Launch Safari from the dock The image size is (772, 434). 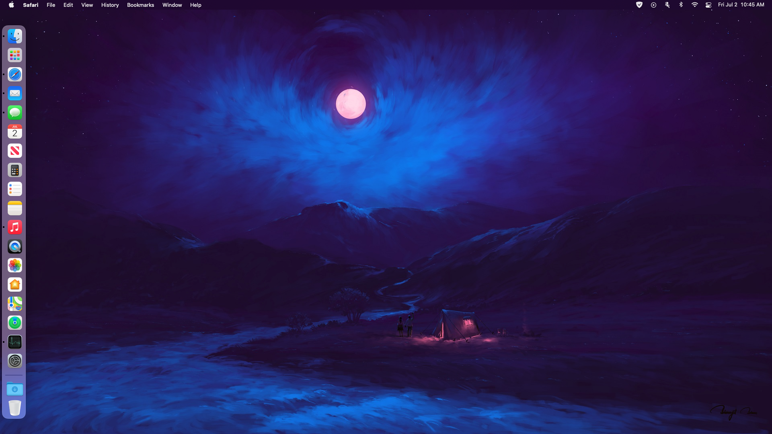coord(15,74)
